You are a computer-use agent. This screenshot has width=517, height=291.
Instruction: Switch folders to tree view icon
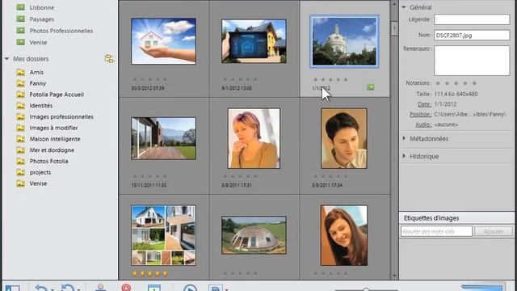[x=109, y=59]
